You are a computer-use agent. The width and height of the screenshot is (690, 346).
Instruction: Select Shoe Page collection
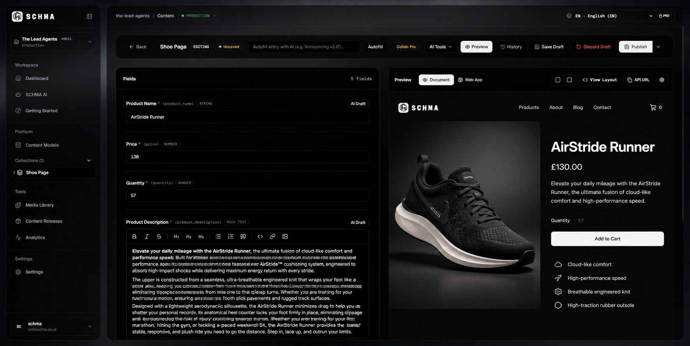click(x=54, y=172)
